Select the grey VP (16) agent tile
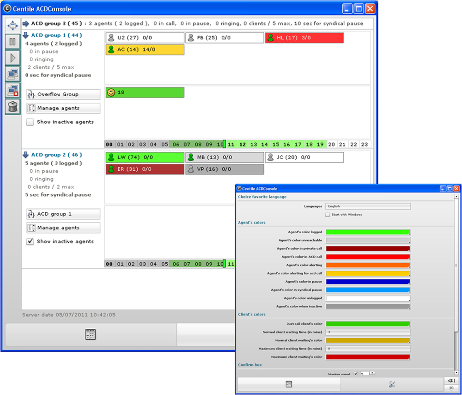Viewport: 462px width, 395px height. [x=225, y=169]
